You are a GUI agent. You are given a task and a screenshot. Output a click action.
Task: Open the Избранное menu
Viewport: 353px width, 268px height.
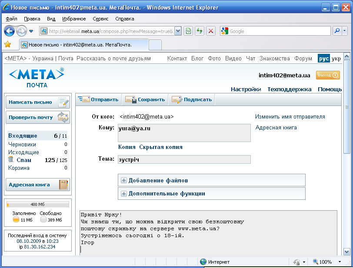point(74,19)
